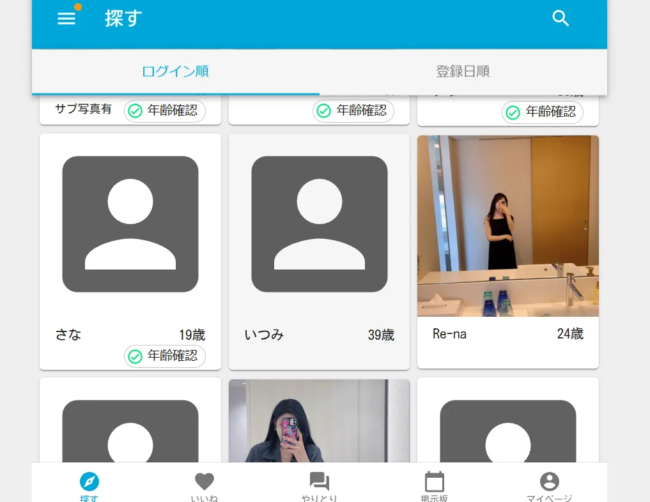The height and width of the screenshot is (502, 650).
Task: Open いつみ's placeholder avatar
Action: point(319,224)
